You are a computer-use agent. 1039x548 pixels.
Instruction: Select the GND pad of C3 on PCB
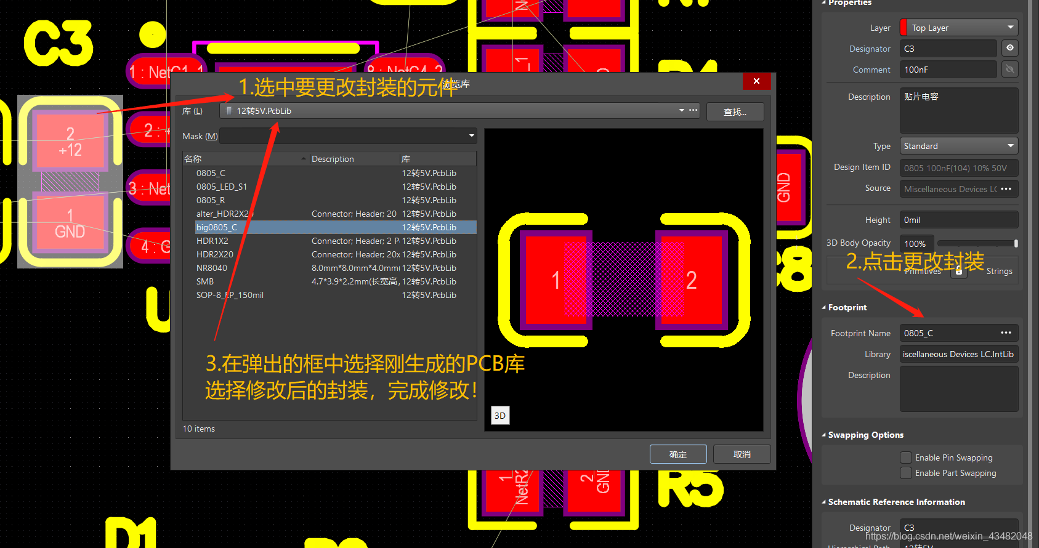coord(70,223)
